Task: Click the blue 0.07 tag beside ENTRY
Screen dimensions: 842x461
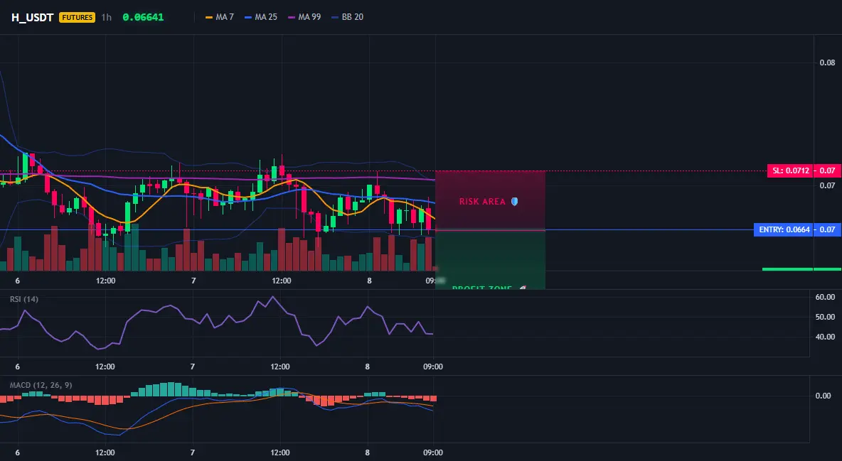Action: coord(828,229)
